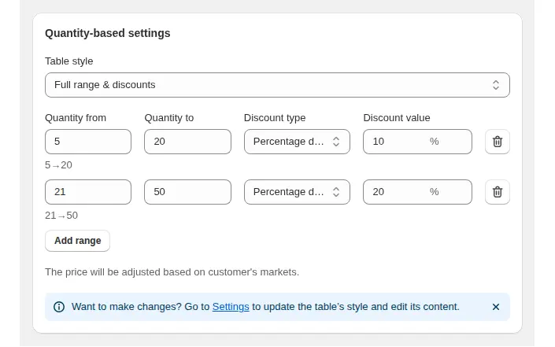The height and width of the screenshot is (347, 555).
Task: Focus the Quantity to field showing 20
Action: click(x=187, y=142)
